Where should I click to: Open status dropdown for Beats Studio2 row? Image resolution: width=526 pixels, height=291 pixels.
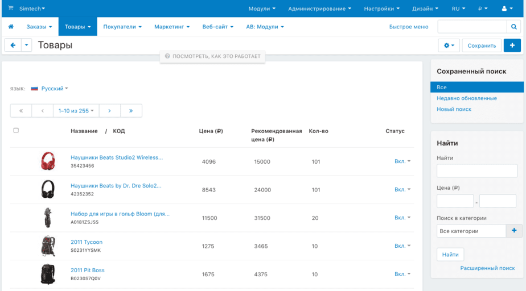point(402,161)
